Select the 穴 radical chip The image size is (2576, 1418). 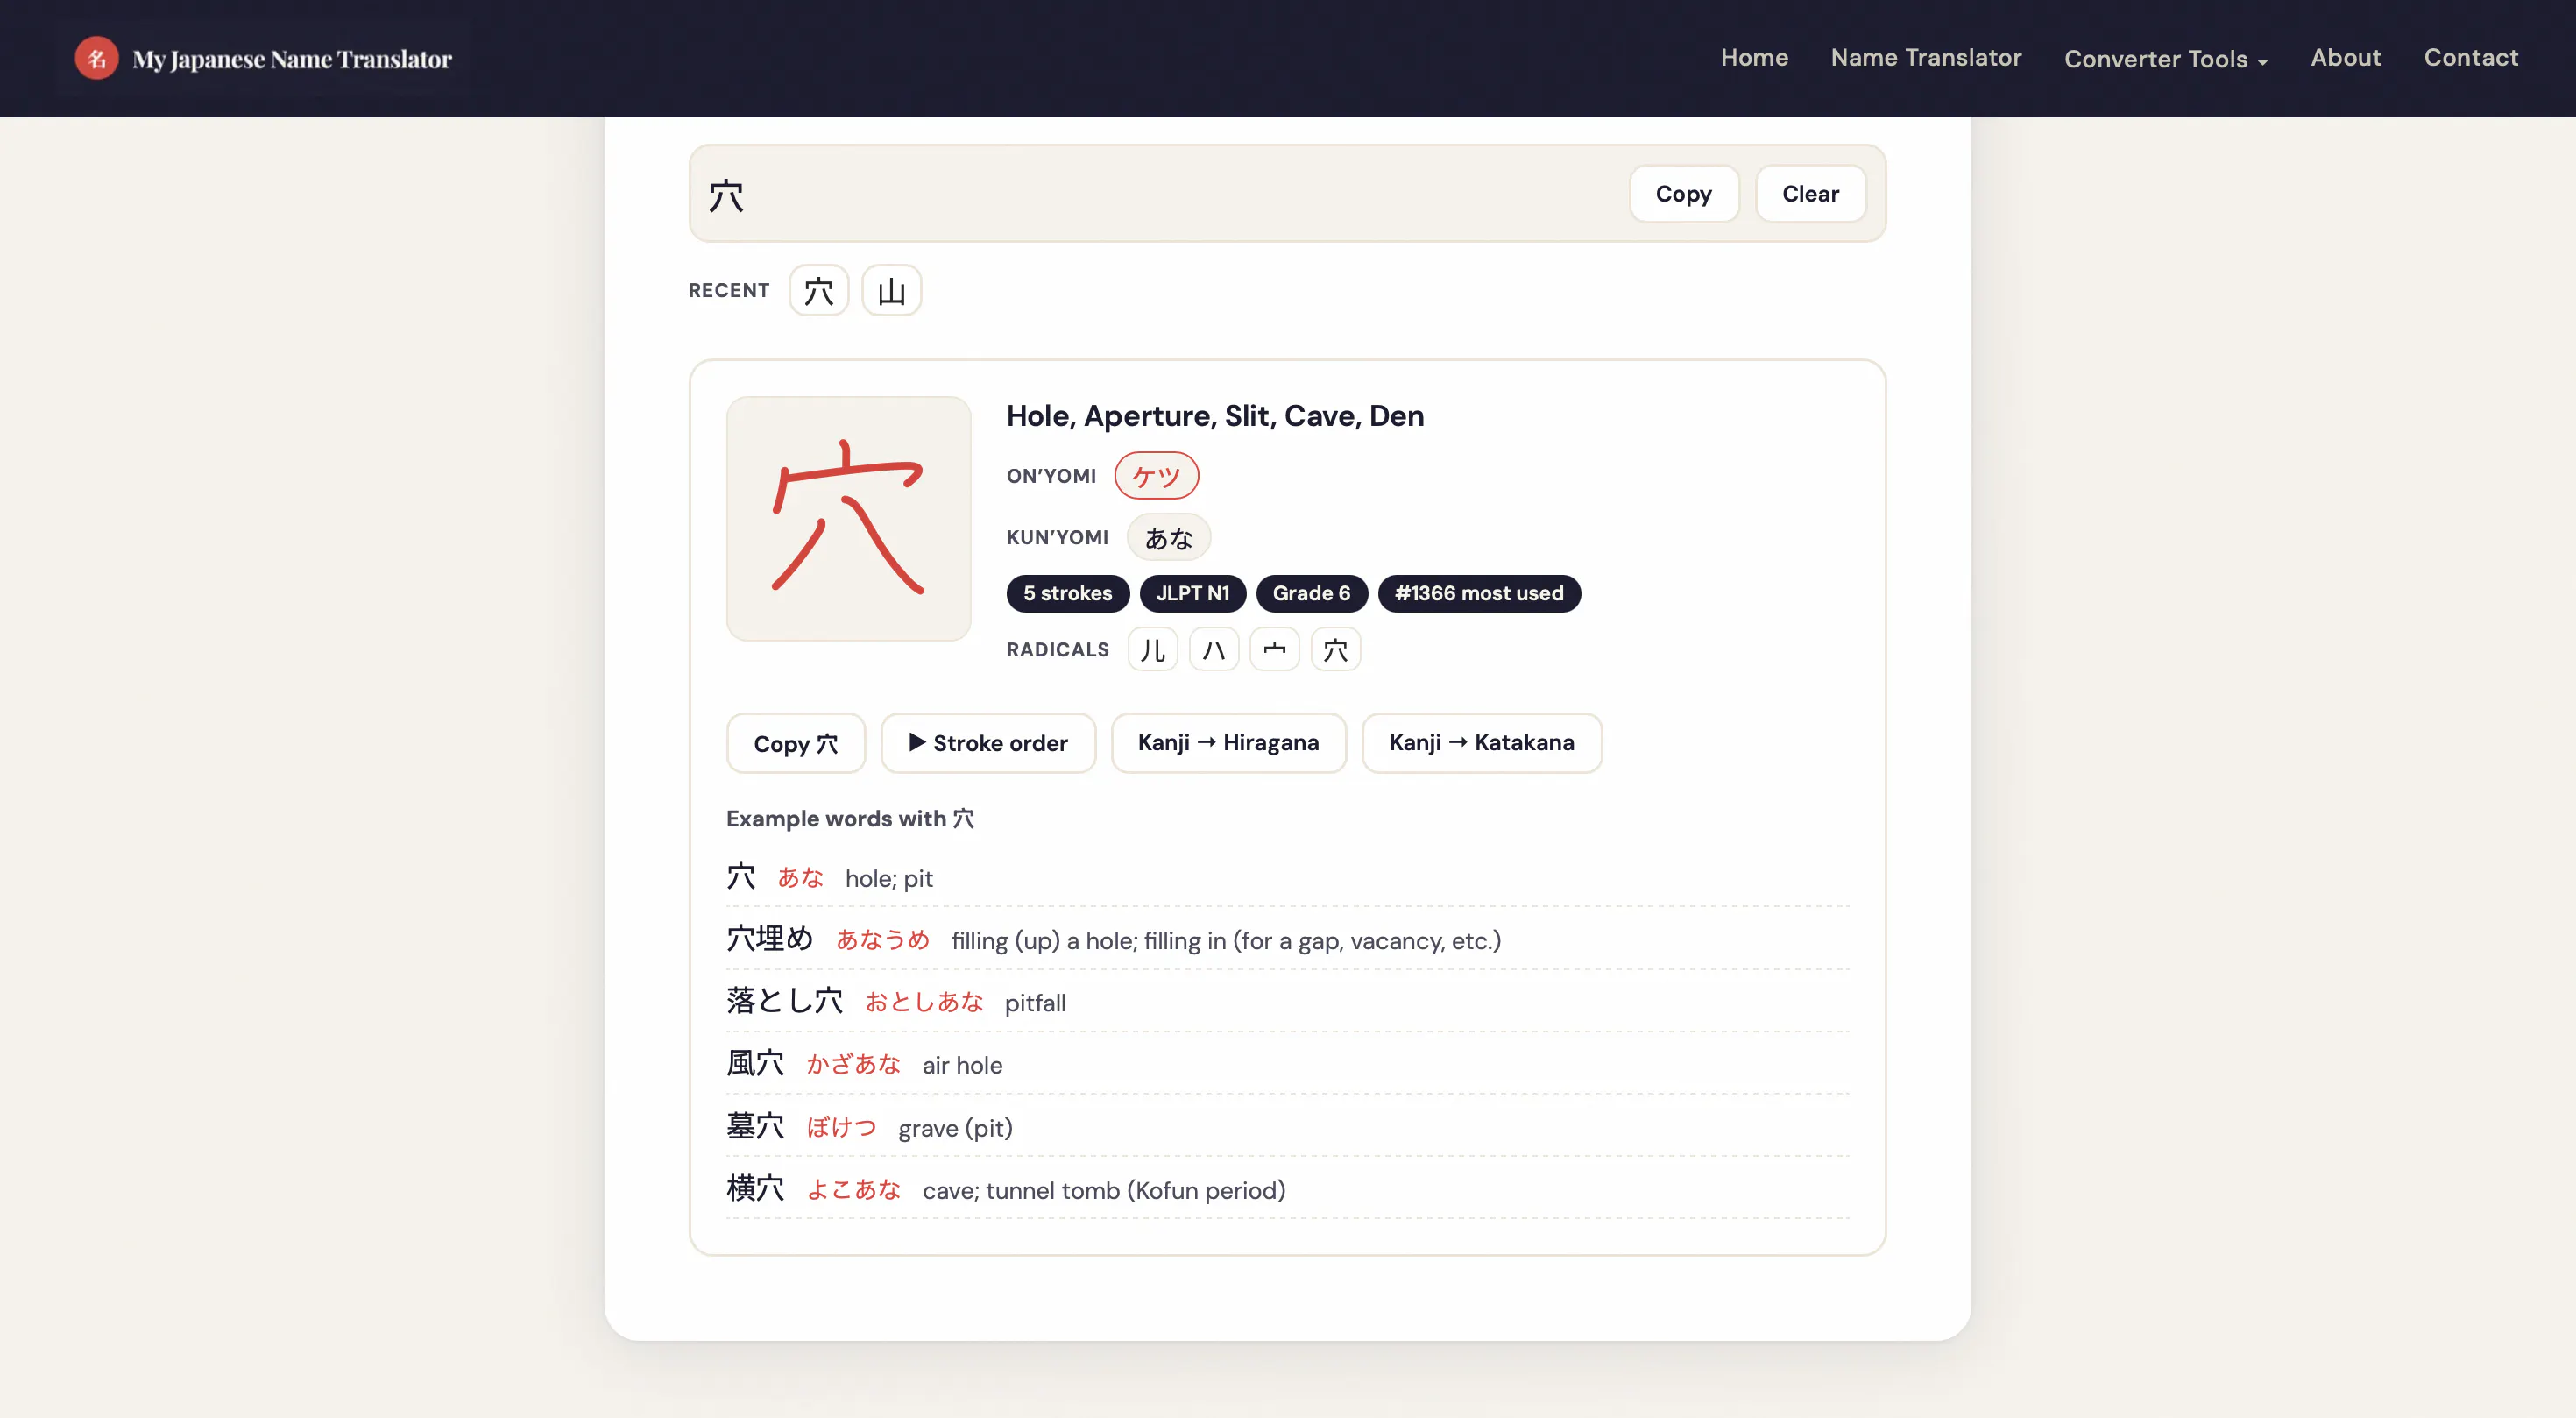click(1335, 649)
